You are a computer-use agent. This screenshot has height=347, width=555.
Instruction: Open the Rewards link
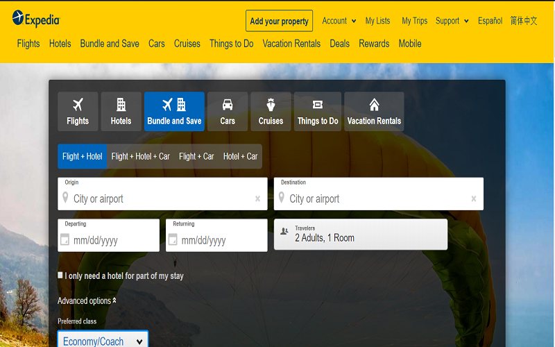(374, 44)
